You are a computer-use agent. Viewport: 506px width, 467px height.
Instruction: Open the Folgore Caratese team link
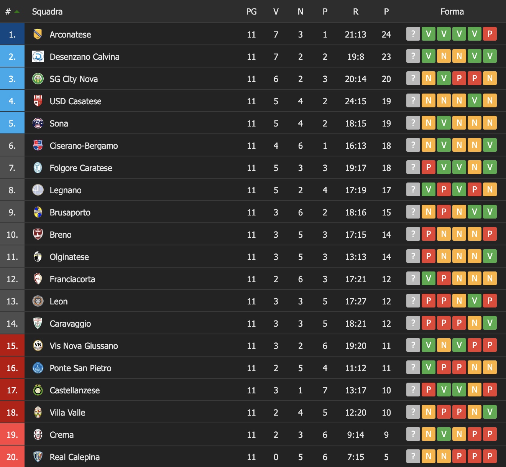81,168
